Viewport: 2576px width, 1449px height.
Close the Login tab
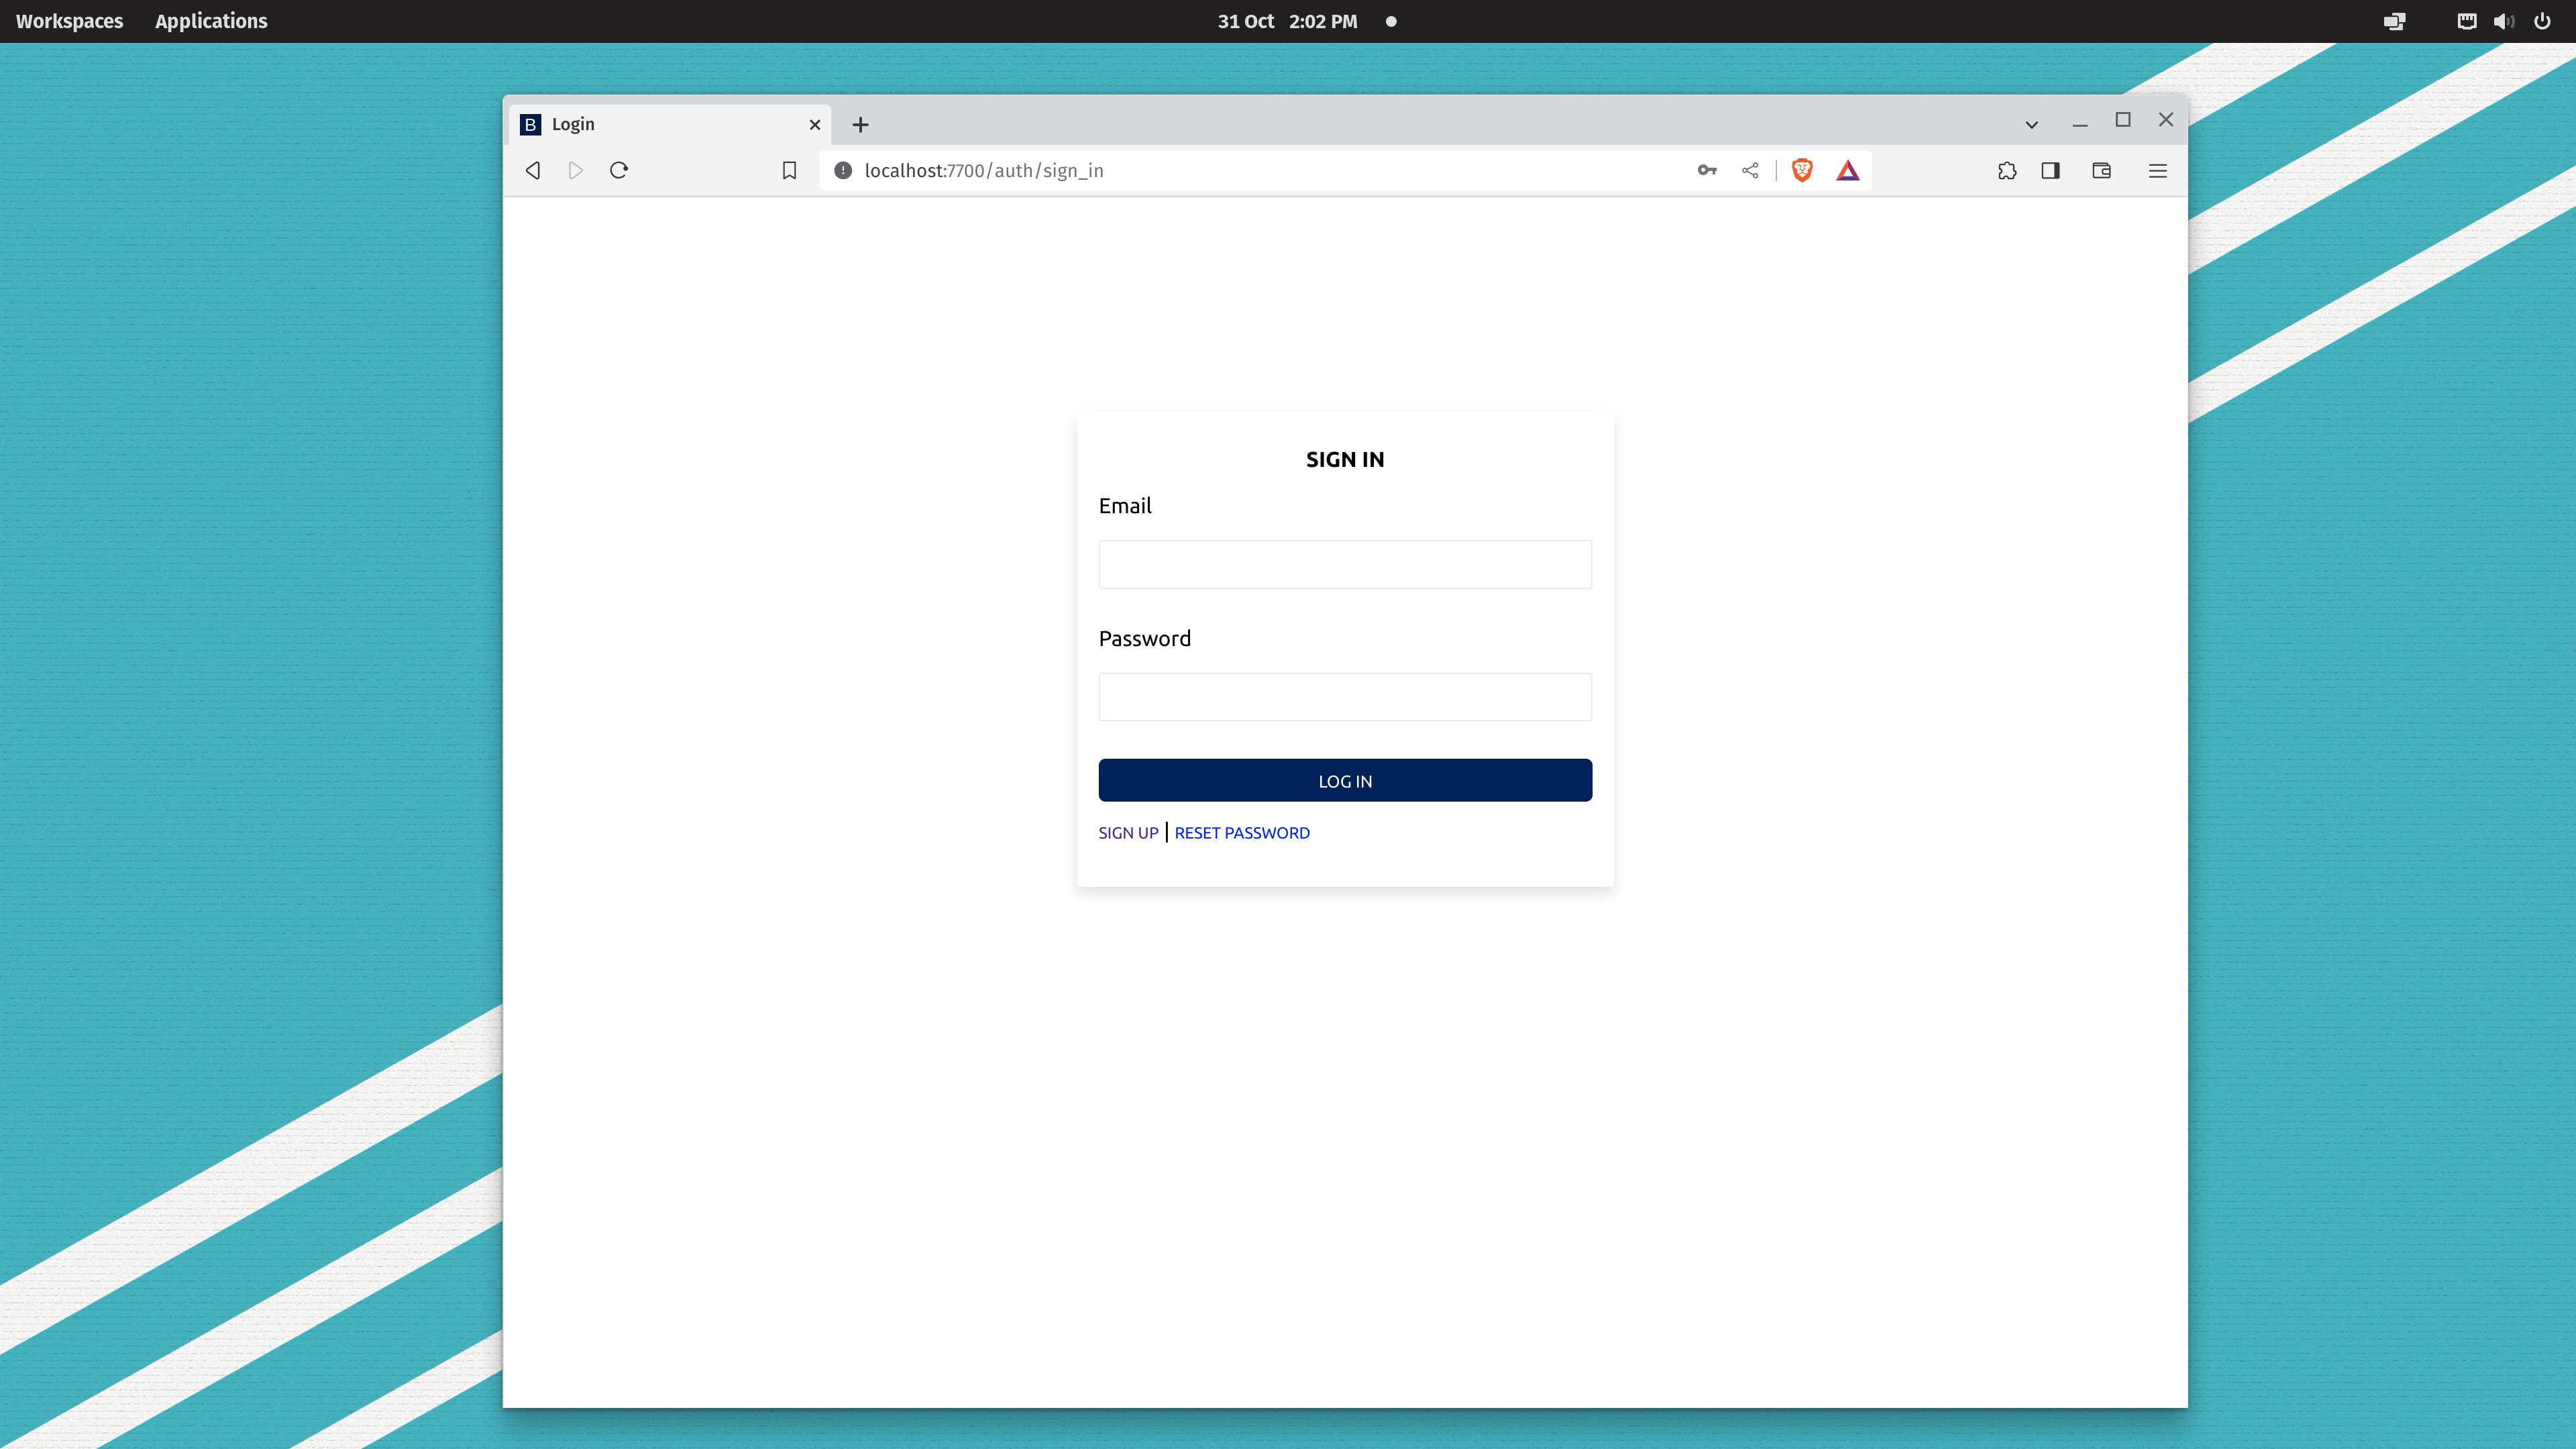(x=815, y=125)
